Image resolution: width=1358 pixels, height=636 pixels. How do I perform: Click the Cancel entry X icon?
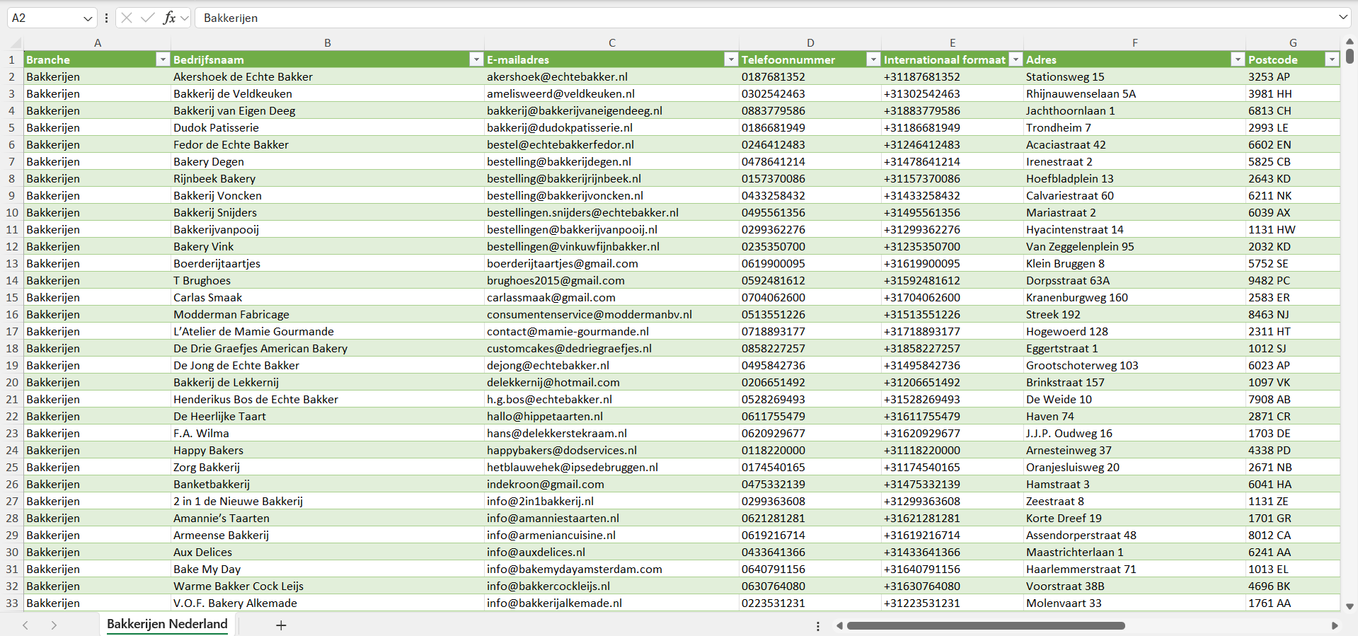(x=127, y=18)
